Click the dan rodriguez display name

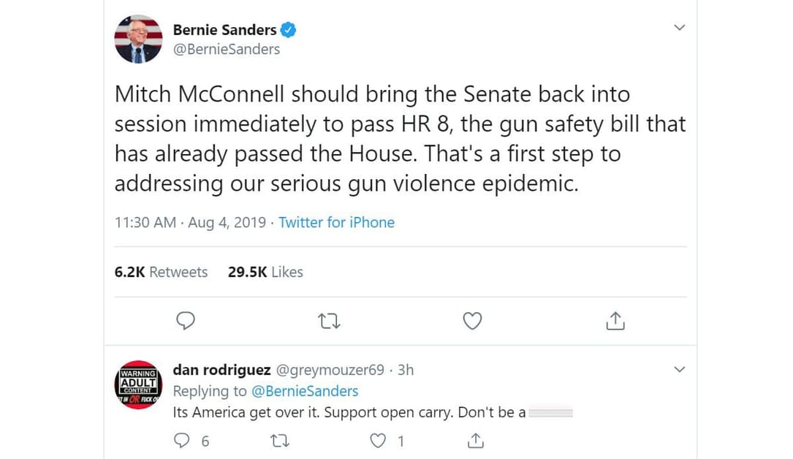[x=221, y=371]
